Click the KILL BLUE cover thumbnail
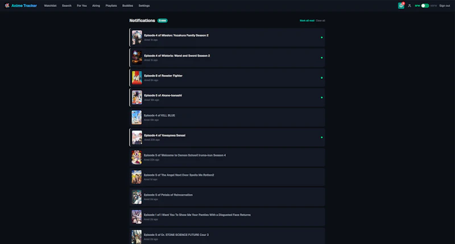455x244 pixels. click(x=136, y=117)
